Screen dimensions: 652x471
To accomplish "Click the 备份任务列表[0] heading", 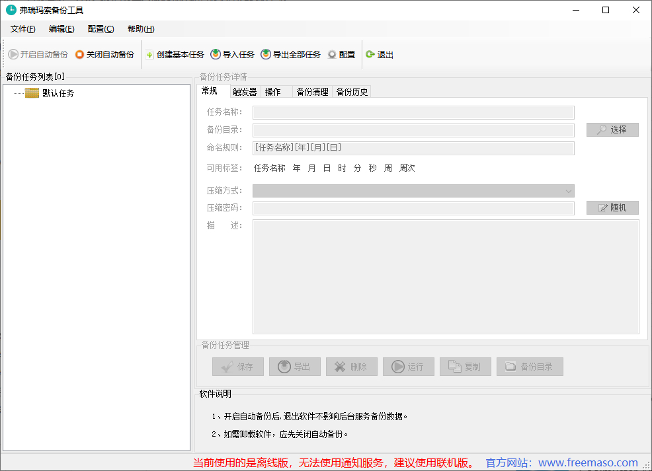I will 35,77.
